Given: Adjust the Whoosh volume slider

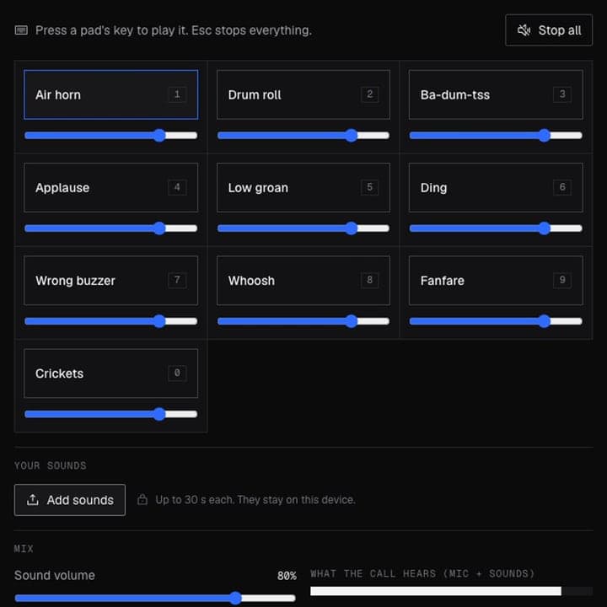Looking at the screenshot, I should 303,321.
